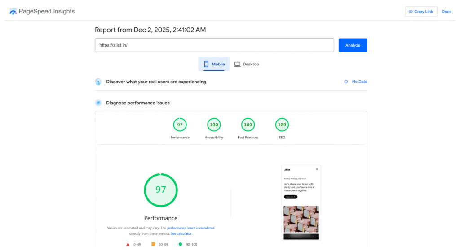Screen dimensions: 460x250
Task: Click the No Data info icon
Action: tap(346, 82)
